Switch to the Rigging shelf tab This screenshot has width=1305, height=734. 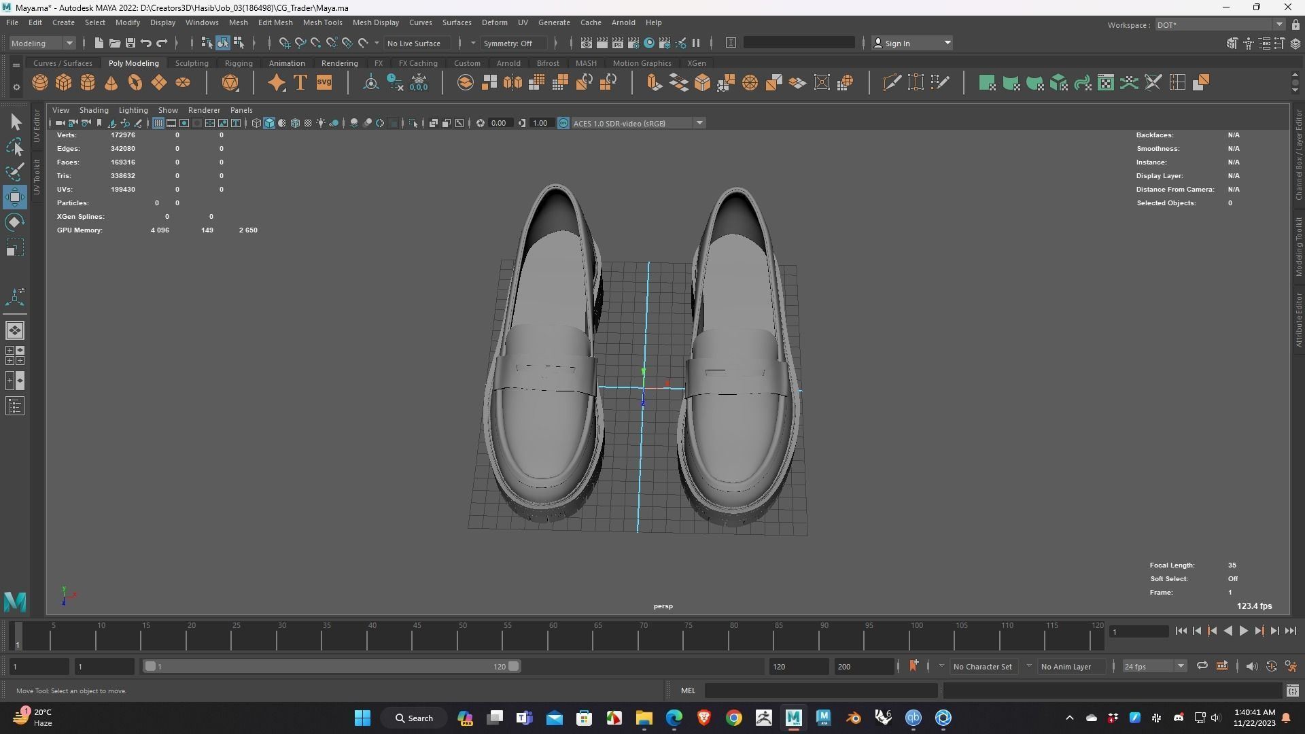click(x=239, y=63)
